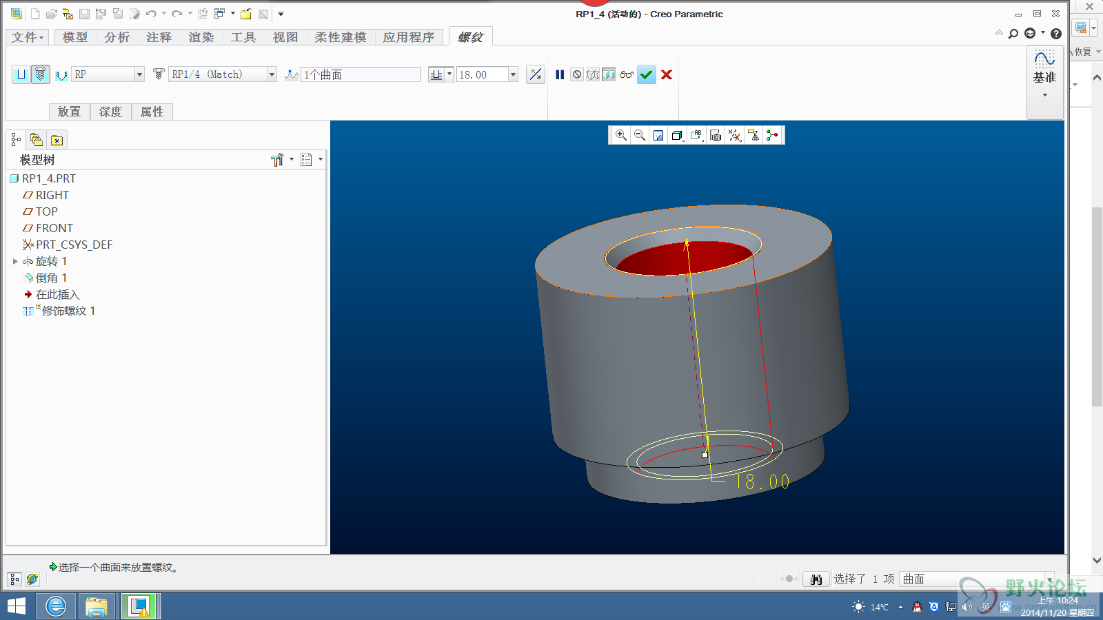Open the 属性 properties panel
Viewport: 1103px width, 620px height.
pyautogui.click(x=152, y=112)
